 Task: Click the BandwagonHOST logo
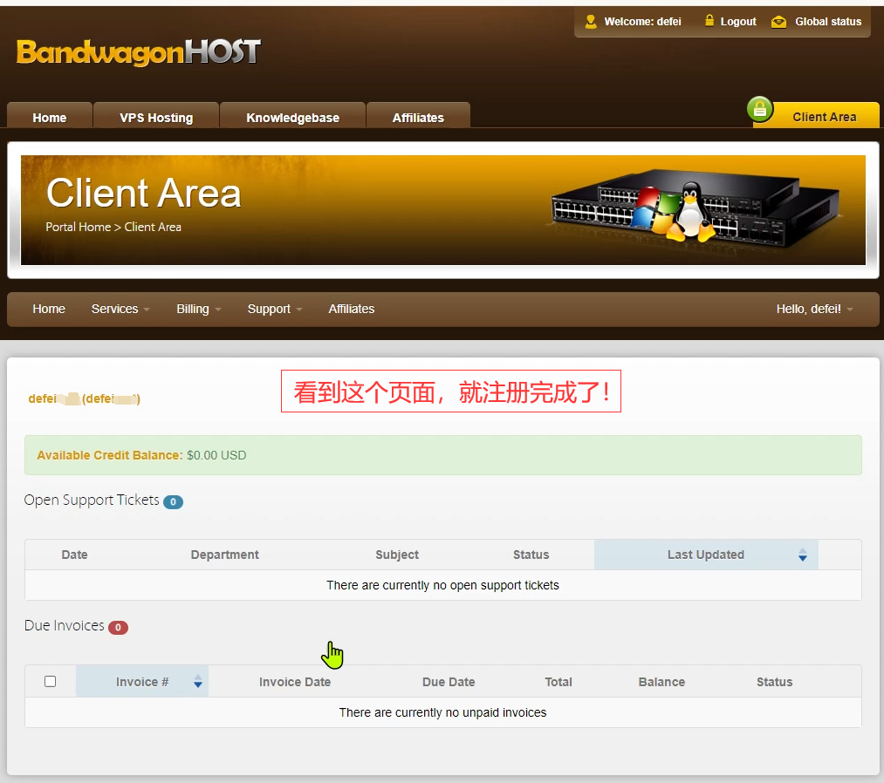pos(139,51)
